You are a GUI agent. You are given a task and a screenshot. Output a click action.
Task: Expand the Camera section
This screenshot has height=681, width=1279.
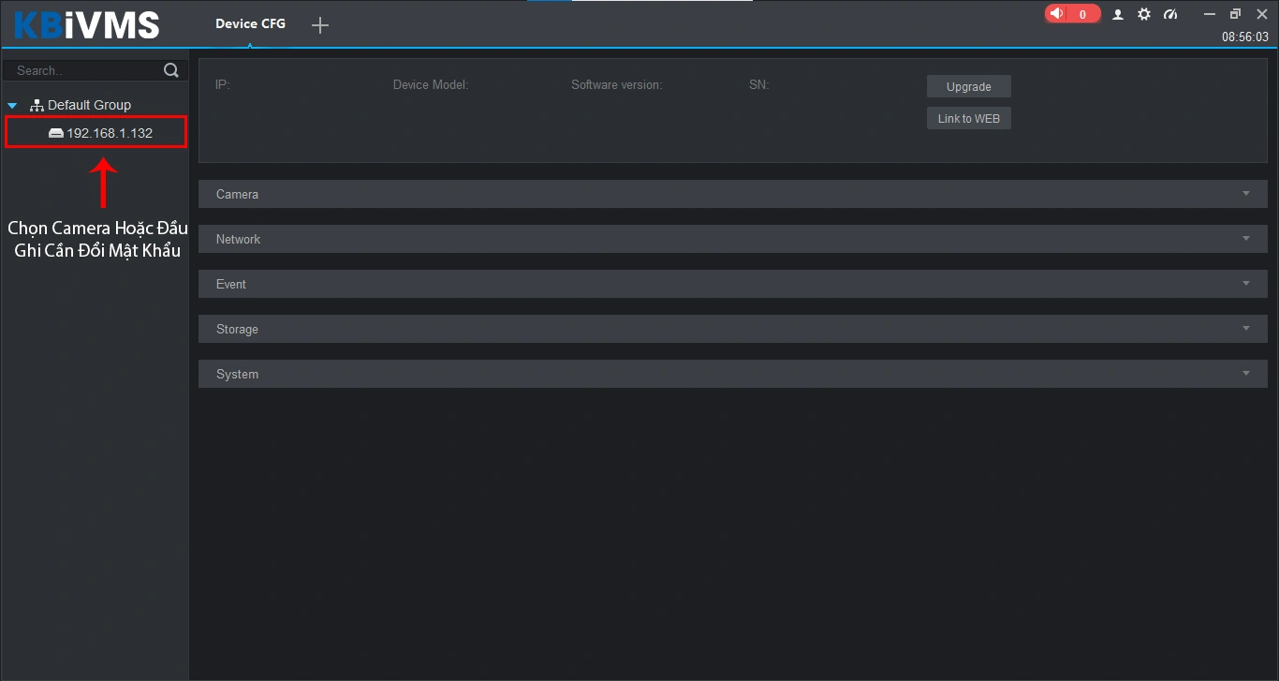(732, 194)
